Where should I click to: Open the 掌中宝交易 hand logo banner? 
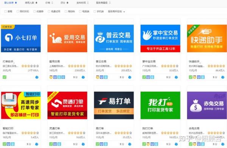point(160,38)
